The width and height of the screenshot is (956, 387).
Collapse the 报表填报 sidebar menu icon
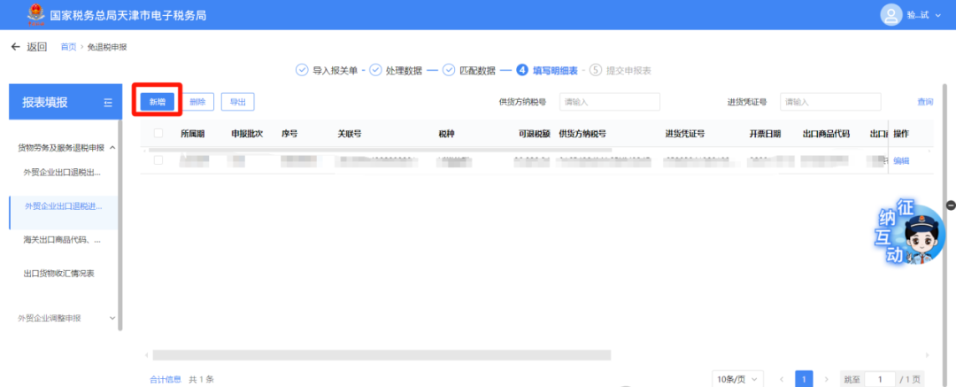108,103
